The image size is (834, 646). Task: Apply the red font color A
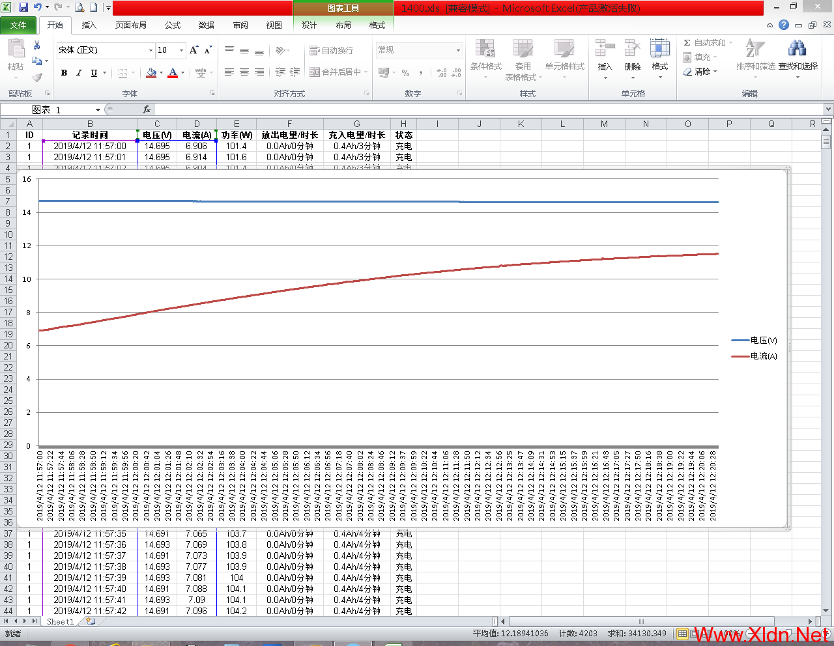coord(173,72)
